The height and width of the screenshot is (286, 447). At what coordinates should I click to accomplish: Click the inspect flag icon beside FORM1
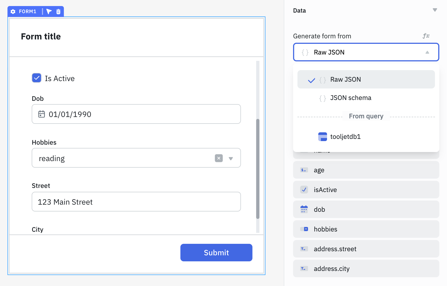[49, 12]
